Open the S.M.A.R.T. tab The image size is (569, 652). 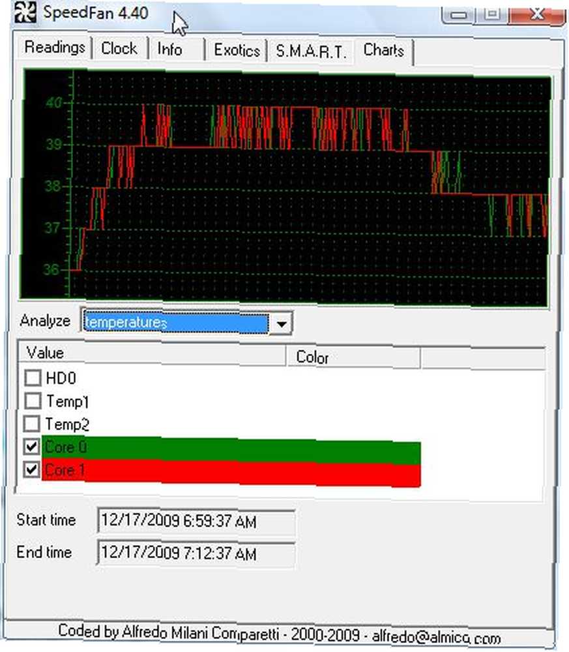click(x=311, y=52)
